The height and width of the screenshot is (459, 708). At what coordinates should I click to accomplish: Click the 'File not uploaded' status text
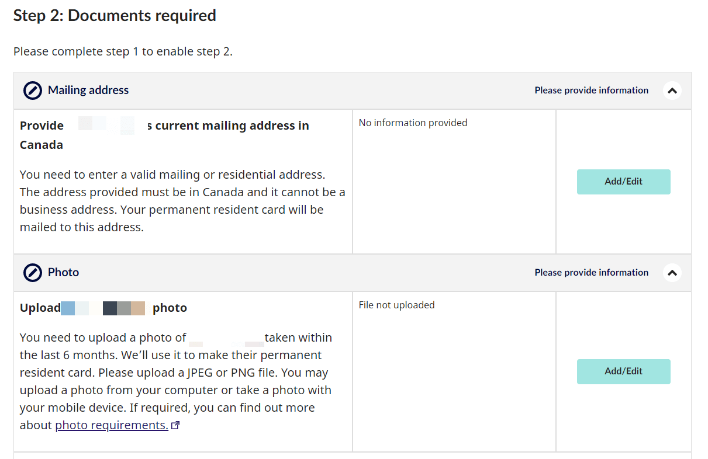[x=396, y=305]
